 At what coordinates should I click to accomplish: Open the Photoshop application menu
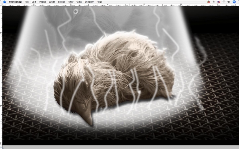15,2
